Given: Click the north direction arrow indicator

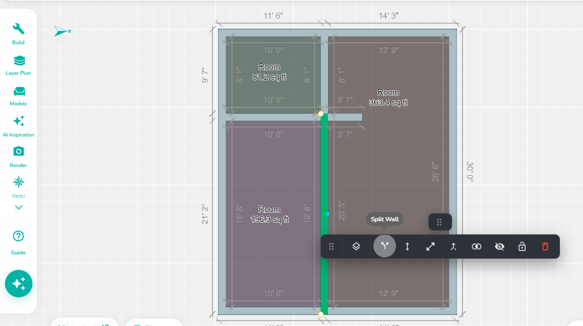Looking at the screenshot, I should tap(62, 31).
